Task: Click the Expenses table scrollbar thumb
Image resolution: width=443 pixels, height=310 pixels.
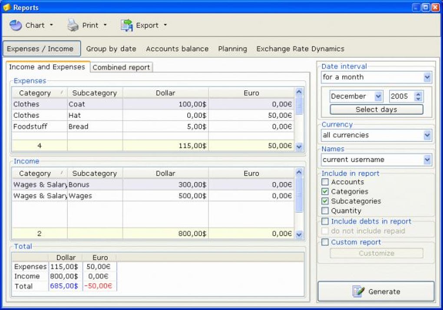Action: 299,106
